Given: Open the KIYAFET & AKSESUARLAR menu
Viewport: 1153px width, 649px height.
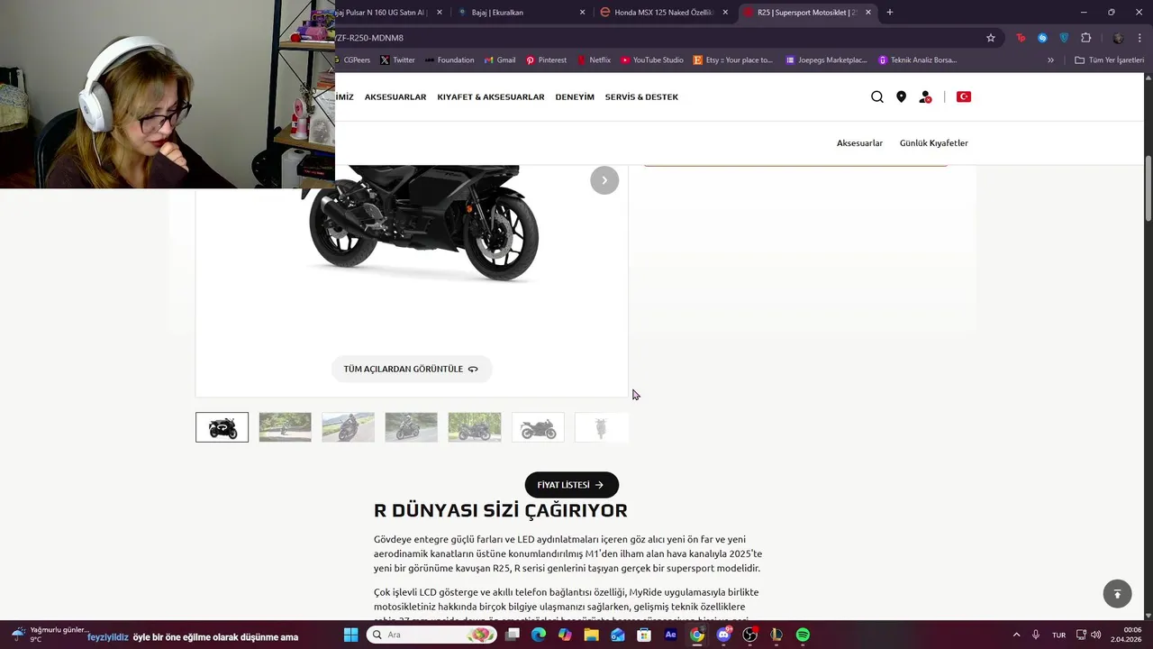Looking at the screenshot, I should point(491,96).
